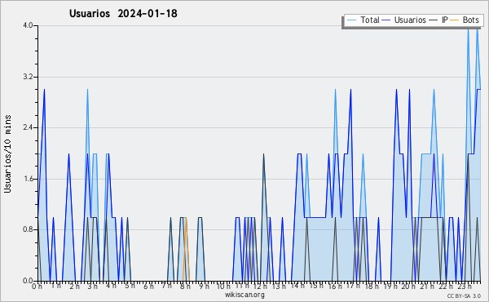Screen dimensions: 489x302
Task: Click the y-axis value "1.6"
Action: coord(28,179)
